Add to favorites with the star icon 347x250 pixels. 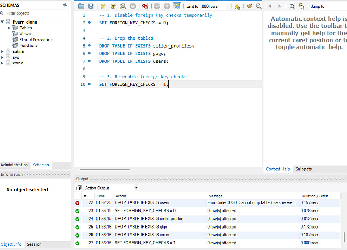point(237,6)
